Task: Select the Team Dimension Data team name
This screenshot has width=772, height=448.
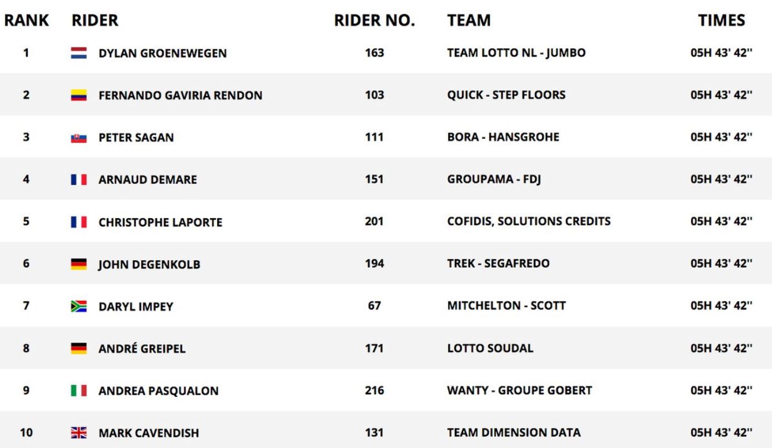Action: pyautogui.click(x=514, y=432)
